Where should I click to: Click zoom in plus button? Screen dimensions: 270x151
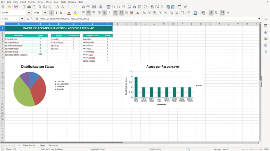point(261,149)
